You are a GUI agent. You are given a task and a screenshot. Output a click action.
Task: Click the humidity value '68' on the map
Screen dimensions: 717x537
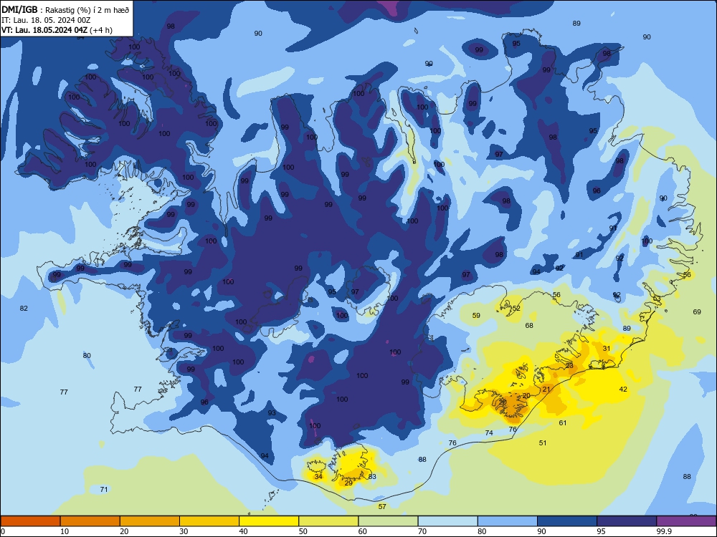click(x=529, y=325)
